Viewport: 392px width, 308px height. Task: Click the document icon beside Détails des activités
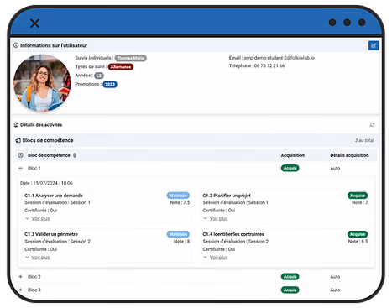[16, 125]
